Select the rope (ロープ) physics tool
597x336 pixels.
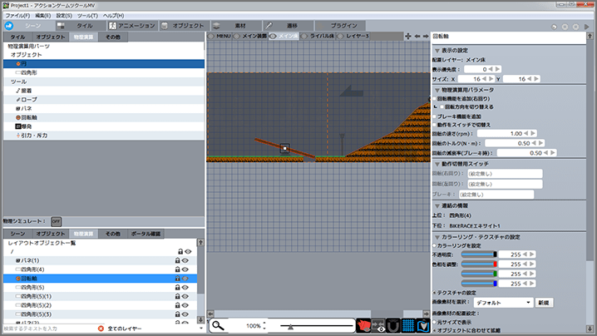(30, 101)
